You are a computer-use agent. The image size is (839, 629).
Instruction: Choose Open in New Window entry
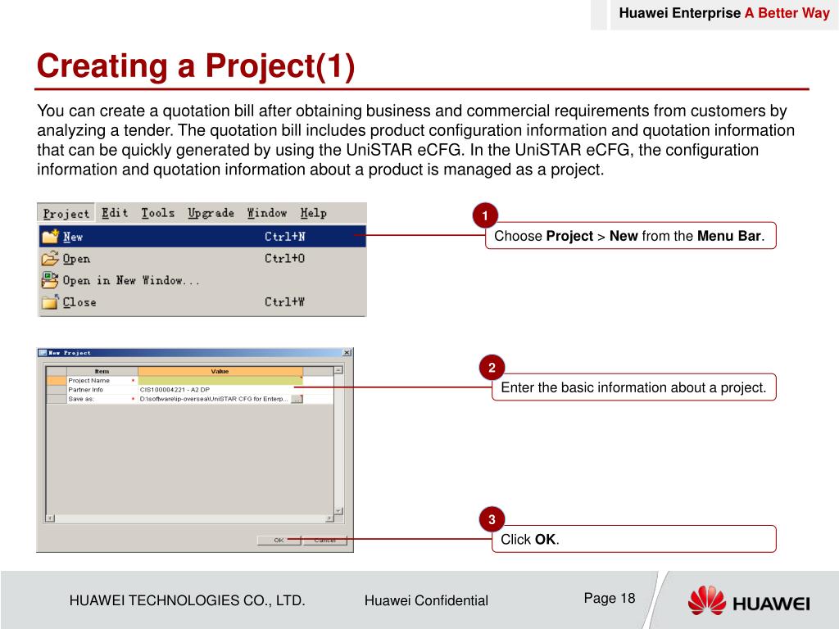(x=202, y=280)
